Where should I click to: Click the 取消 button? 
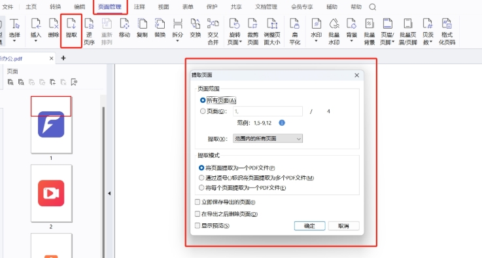point(343,226)
